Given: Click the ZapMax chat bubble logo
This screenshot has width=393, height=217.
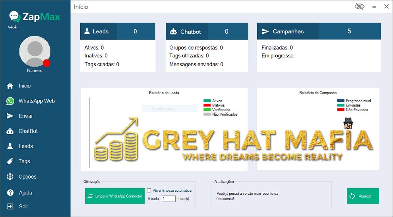Looking at the screenshot, I should 15,17.
